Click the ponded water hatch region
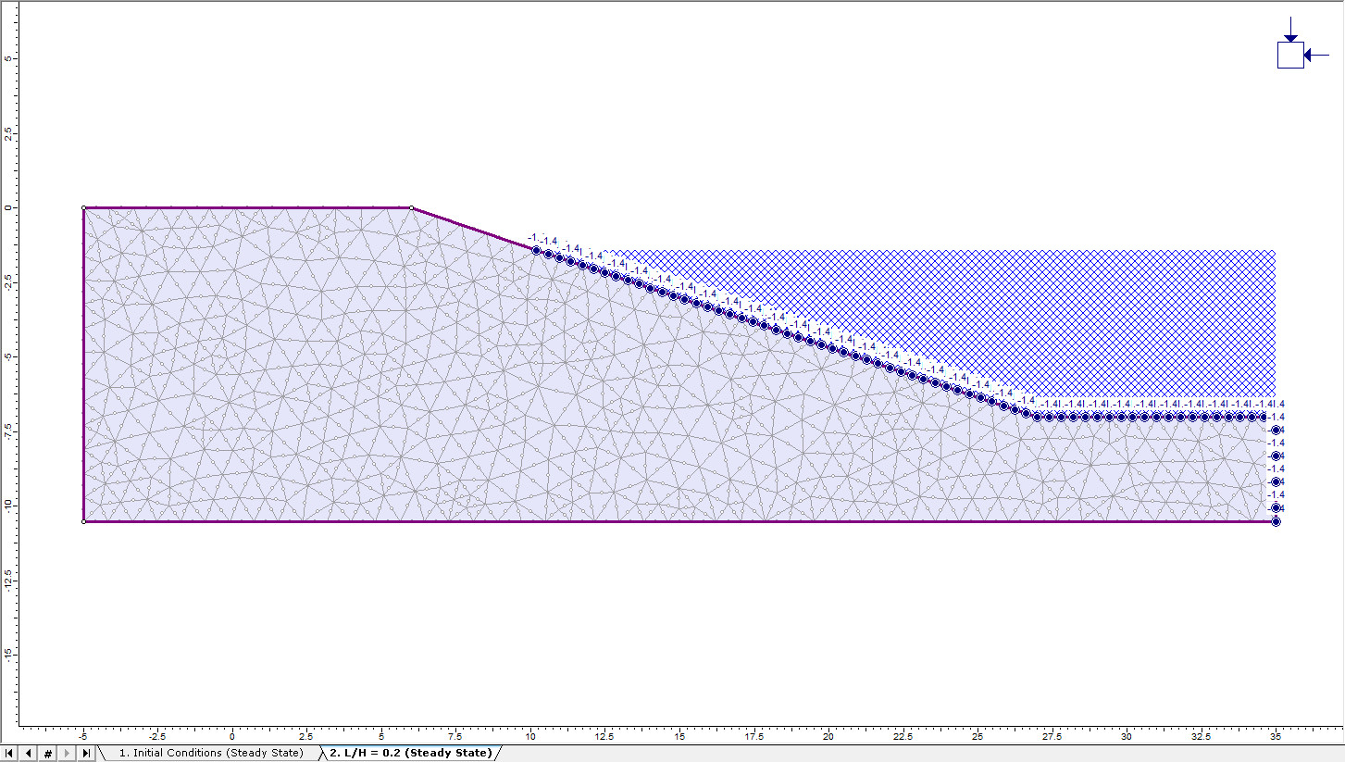 pyautogui.click(x=1065, y=319)
